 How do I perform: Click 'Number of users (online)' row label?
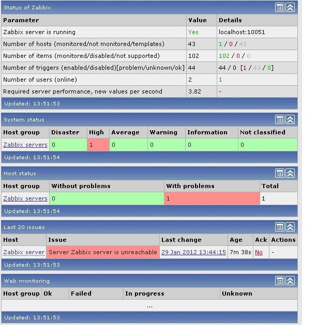[x=40, y=80]
